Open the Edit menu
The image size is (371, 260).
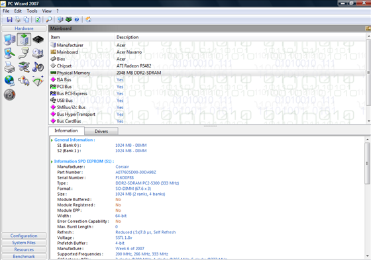point(18,11)
